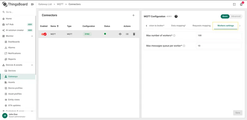Open the Requests mapping tab
Viewport: 247px width, 120px height.
[x=202, y=26]
